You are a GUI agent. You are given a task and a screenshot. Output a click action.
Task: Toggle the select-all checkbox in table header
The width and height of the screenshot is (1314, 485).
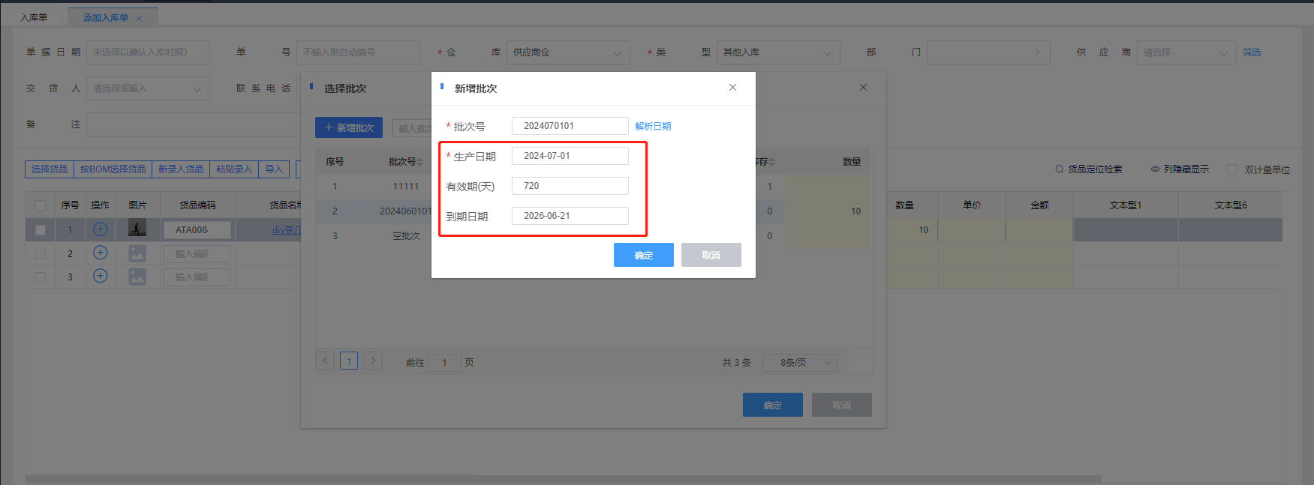point(41,205)
